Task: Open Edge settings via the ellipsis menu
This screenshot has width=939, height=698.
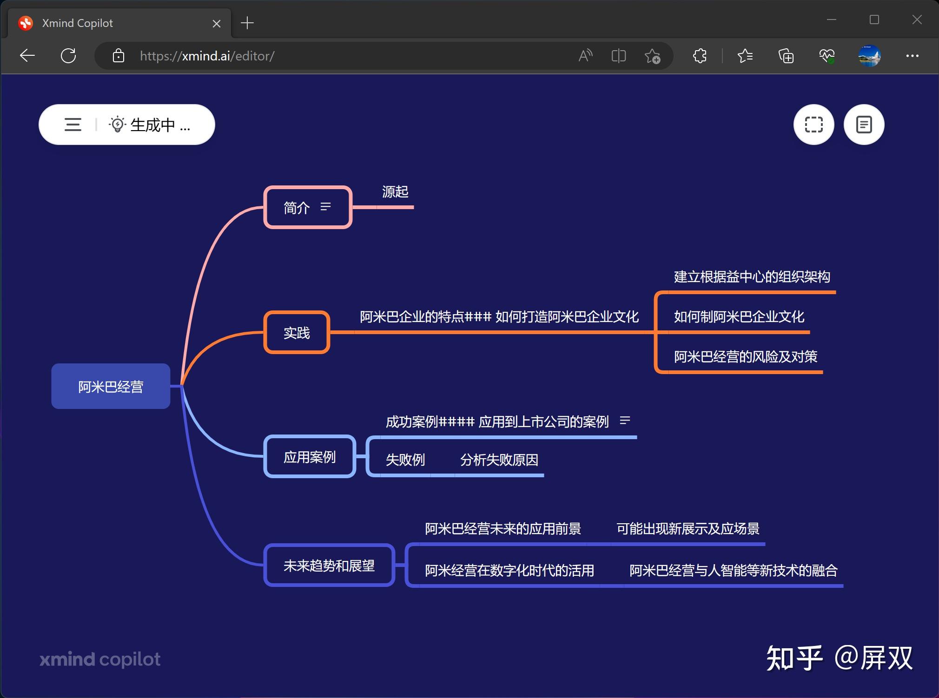Action: point(912,55)
